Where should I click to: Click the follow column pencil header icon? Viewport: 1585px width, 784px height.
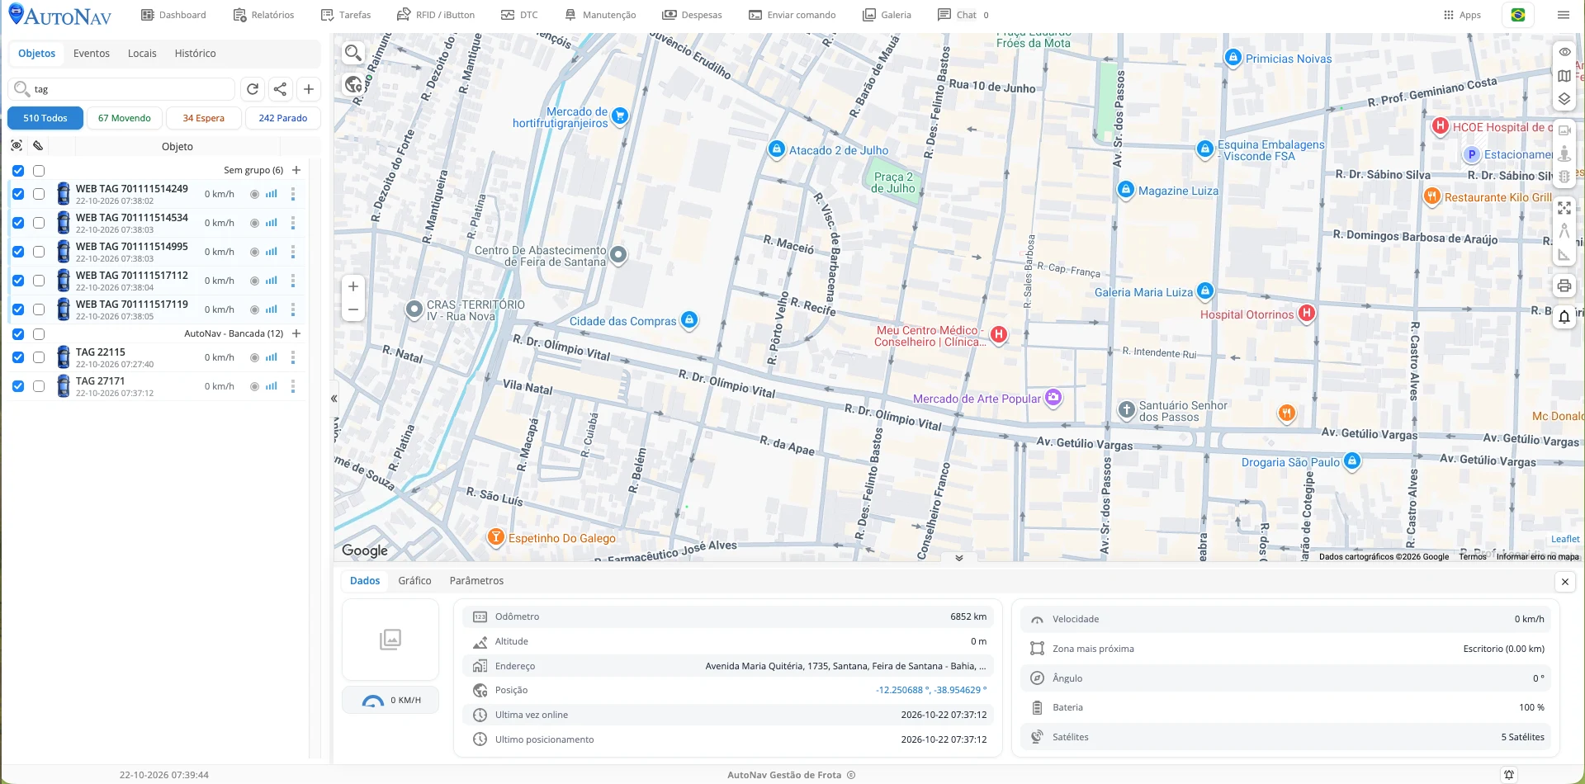(x=38, y=146)
